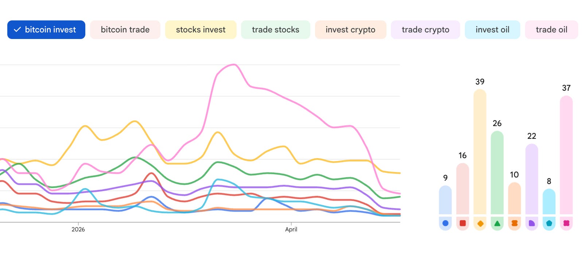The image size is (587, 254).
Task: Select the trade oil chip
Action: (552, 30)
